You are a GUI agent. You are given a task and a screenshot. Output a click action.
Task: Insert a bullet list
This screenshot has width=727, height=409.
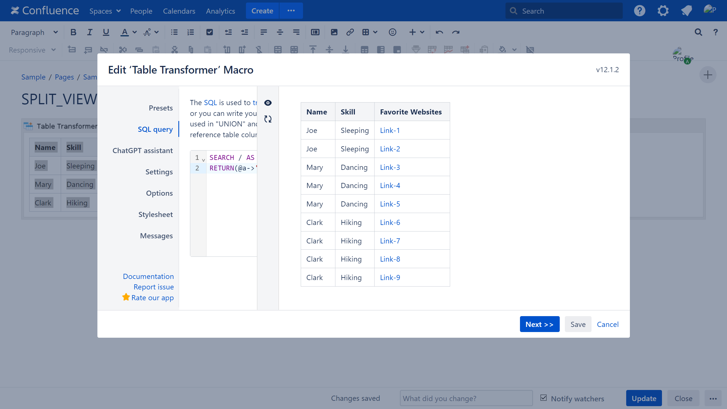[174, 32]
